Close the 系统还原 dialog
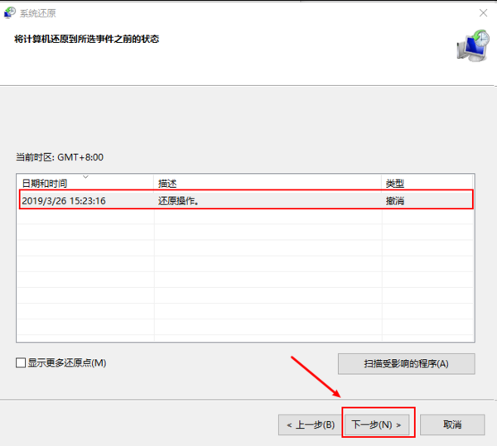Screen dimensions: 497x446 point(483,13)
